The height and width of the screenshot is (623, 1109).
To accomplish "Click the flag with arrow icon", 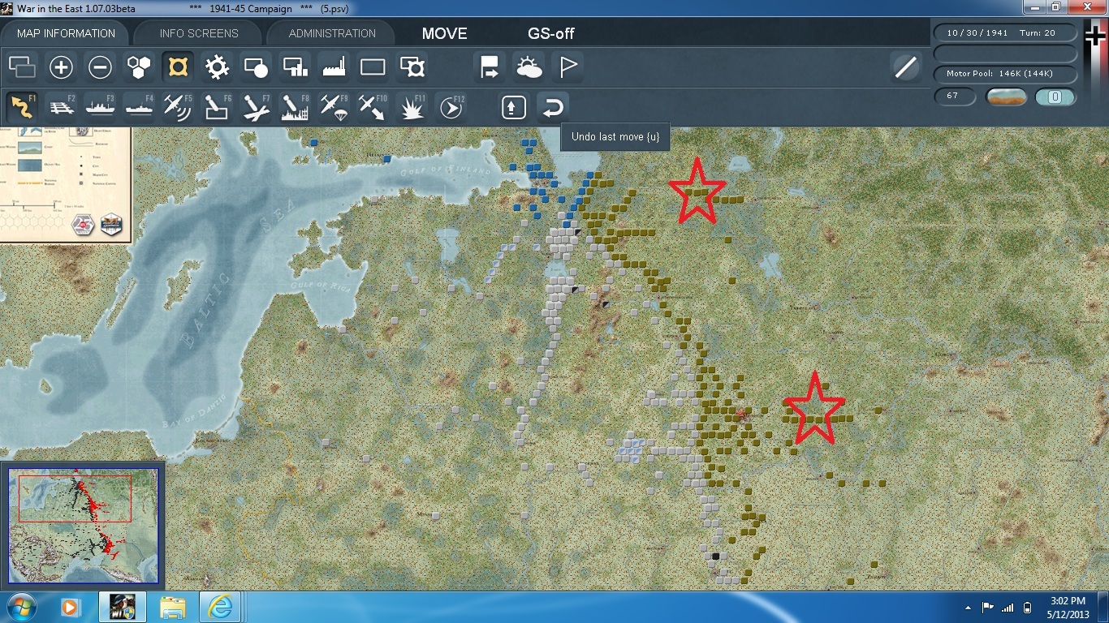I will pos(490,67).
